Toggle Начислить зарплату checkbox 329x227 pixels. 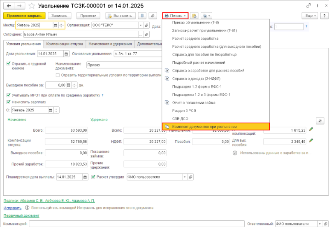coord(8,102)
